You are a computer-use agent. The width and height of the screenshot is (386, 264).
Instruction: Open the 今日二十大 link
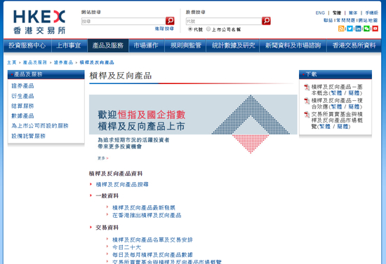[x=126, y=247]
